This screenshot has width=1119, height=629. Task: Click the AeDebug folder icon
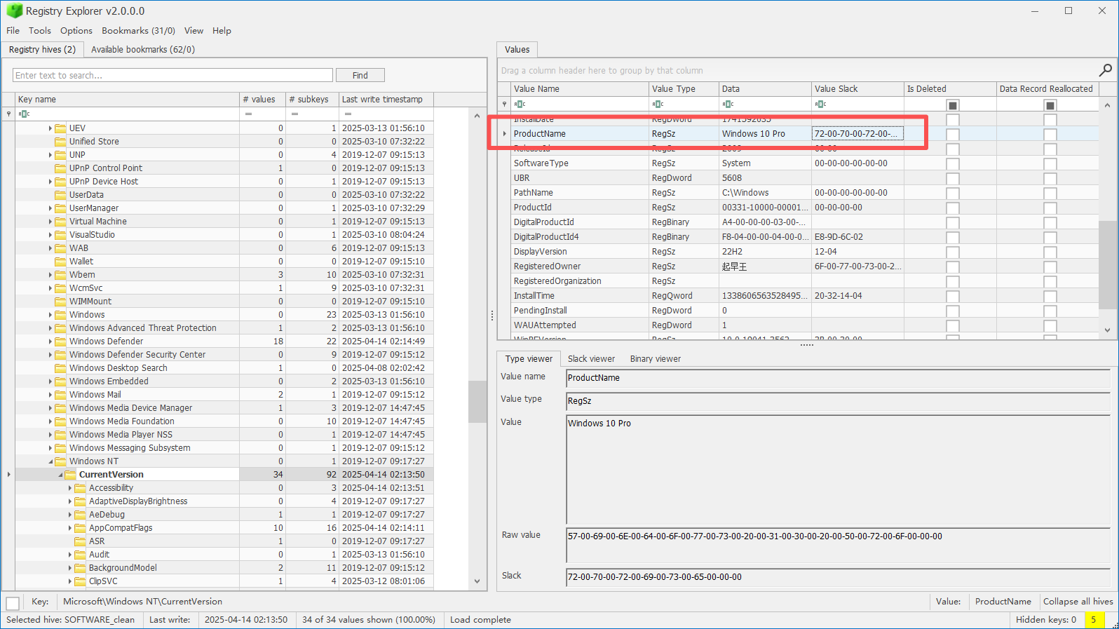click(x=80, y=515)
